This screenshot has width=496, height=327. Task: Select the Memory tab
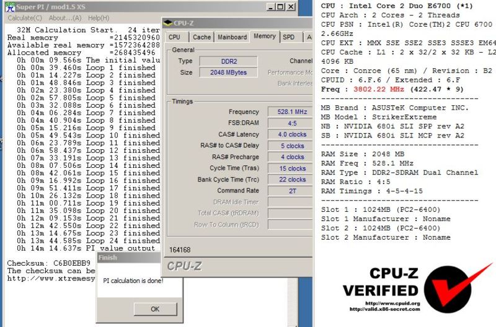coord(265,36)
